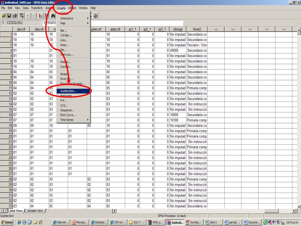
Task: Open the Window menu
Action: pos(83,8)
